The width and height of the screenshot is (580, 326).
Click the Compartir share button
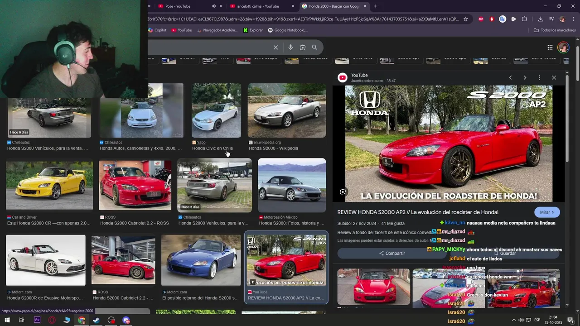(x=392, y=254)
